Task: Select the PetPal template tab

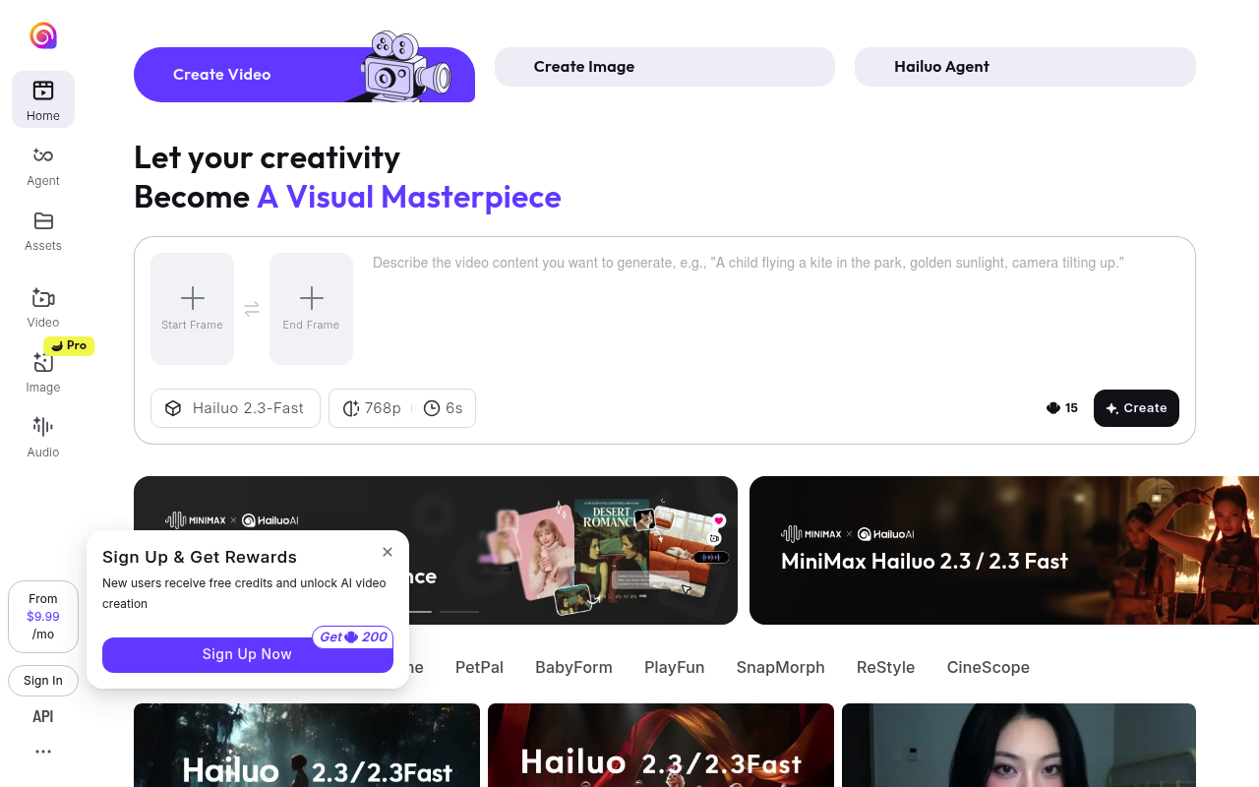Action: point(479,667)
